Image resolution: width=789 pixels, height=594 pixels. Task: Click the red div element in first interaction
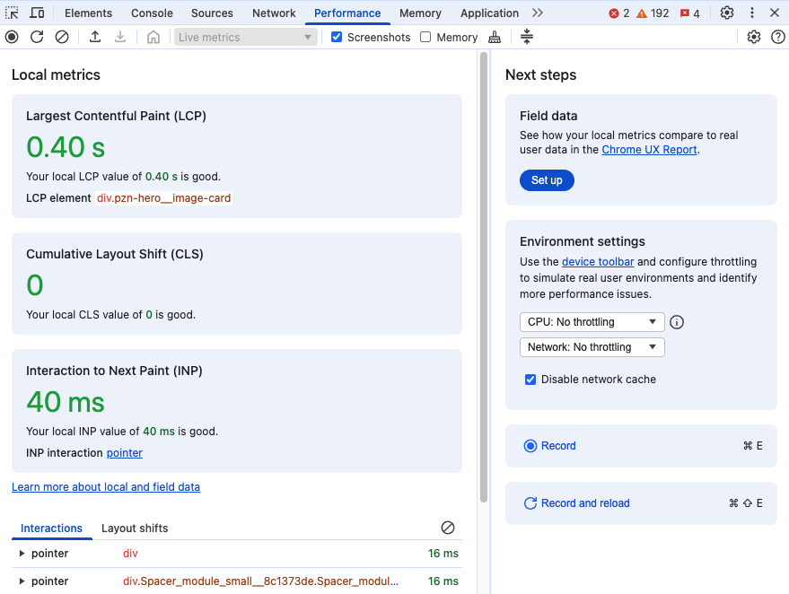[x=130, y=554]
